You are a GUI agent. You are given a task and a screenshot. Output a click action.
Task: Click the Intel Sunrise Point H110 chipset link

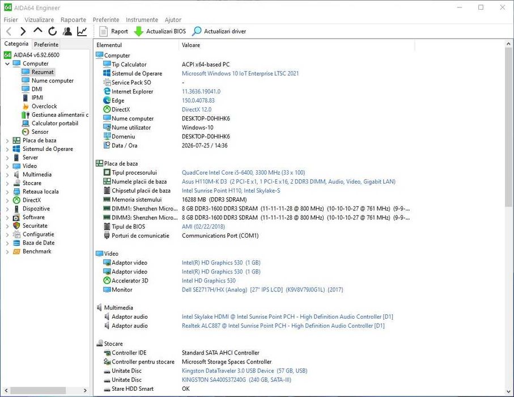coord(231,191)
